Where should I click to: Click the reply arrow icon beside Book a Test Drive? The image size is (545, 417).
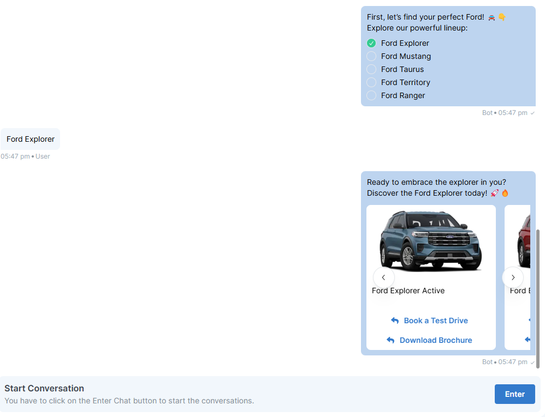click(x=395, y=321)
